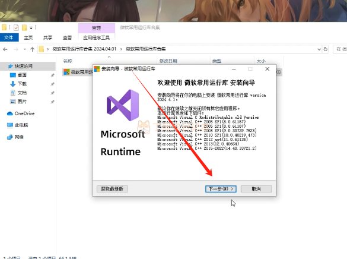Viewport: 347px width, 259px height.
Task: Click Next step button in installer wizard
Action: pos(221,189)
